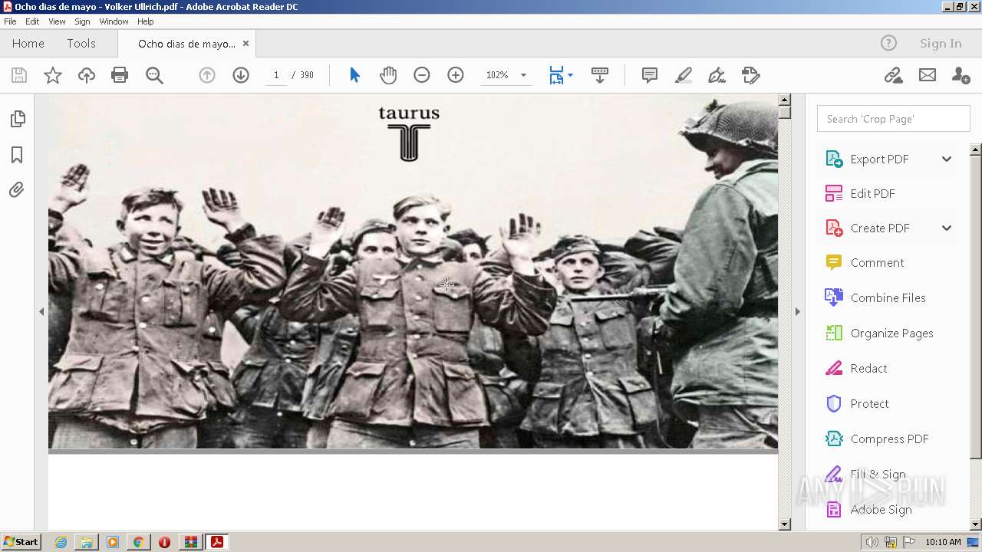Open the Compress PDF tool
Screen dimensions: 982x552
[x=889, y=439]
